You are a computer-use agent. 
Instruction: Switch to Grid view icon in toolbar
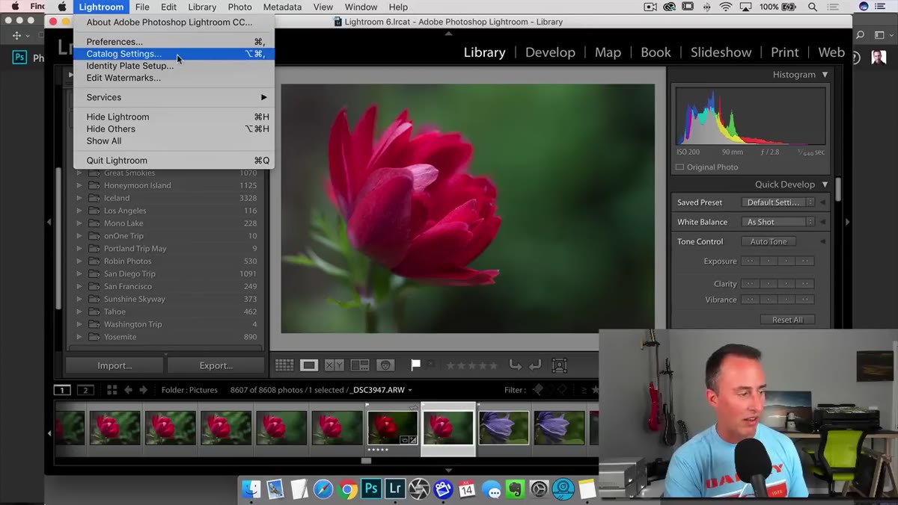tap(284, 365)
